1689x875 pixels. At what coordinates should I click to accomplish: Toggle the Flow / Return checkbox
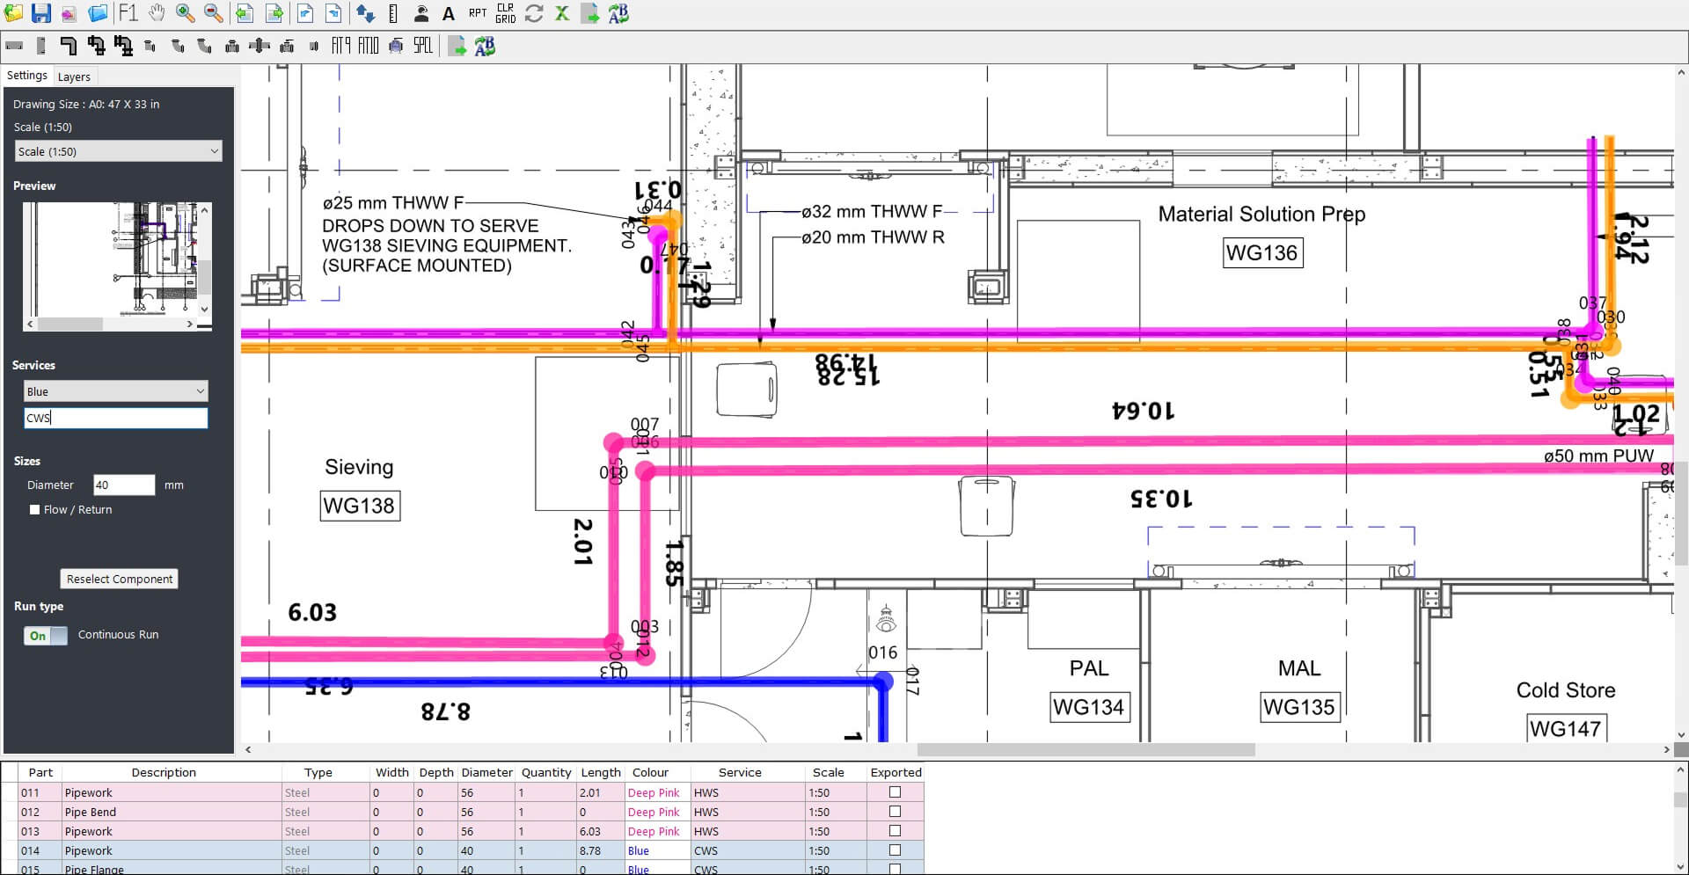(35, 509)
